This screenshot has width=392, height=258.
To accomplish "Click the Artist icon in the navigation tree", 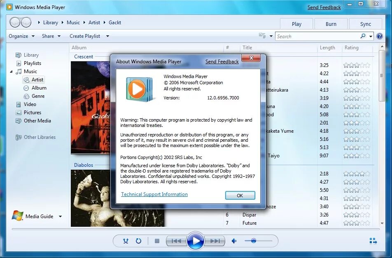I will (x=26, y=80).
